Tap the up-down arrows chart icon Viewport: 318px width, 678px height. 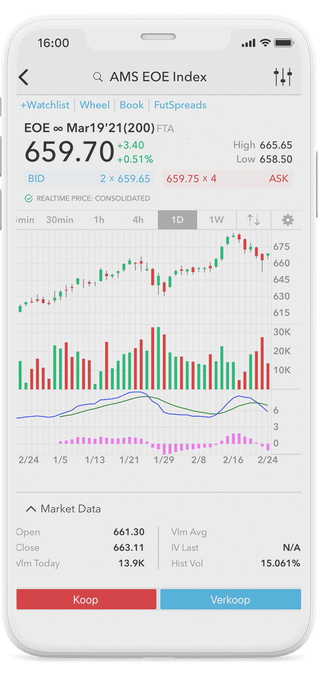click(x=253, y=220)
